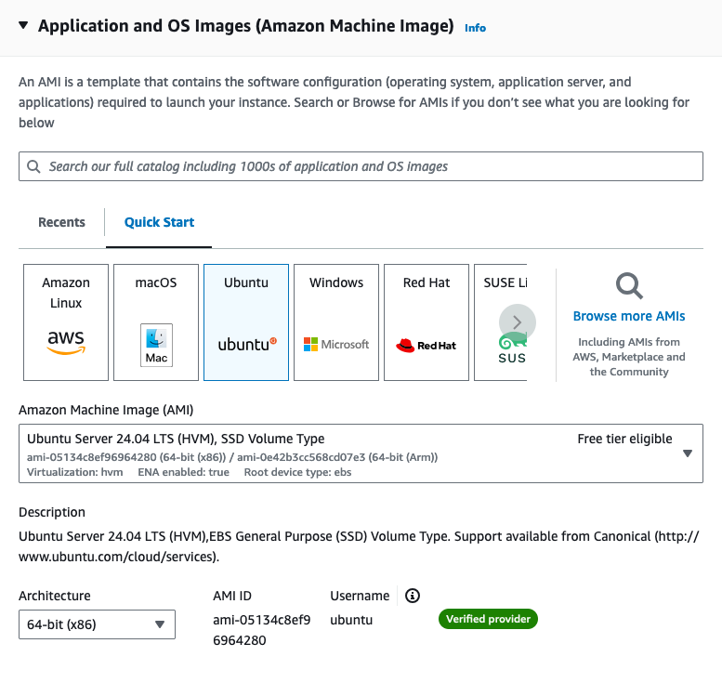Collapse the Application and OS Images section
722x696 pixels.
pyautogui.click(x=23, y=25)
